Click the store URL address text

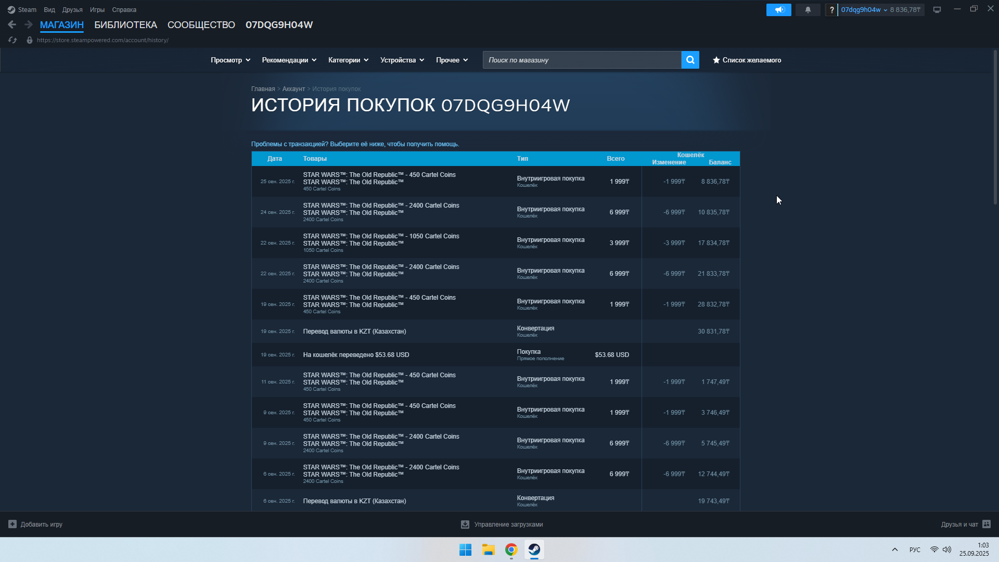(103, 40)
